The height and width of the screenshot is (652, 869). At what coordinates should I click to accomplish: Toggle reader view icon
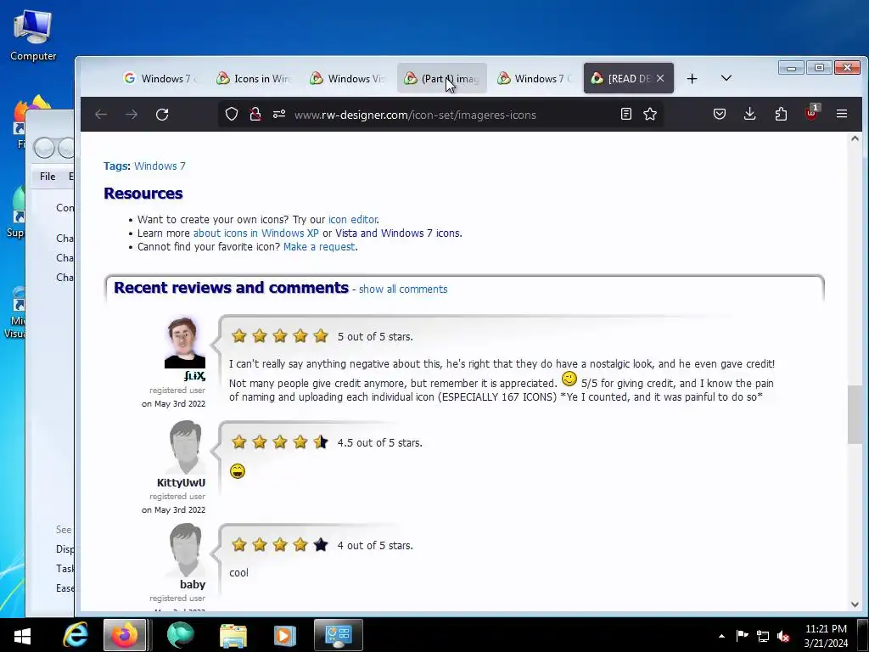pos(626,115)
